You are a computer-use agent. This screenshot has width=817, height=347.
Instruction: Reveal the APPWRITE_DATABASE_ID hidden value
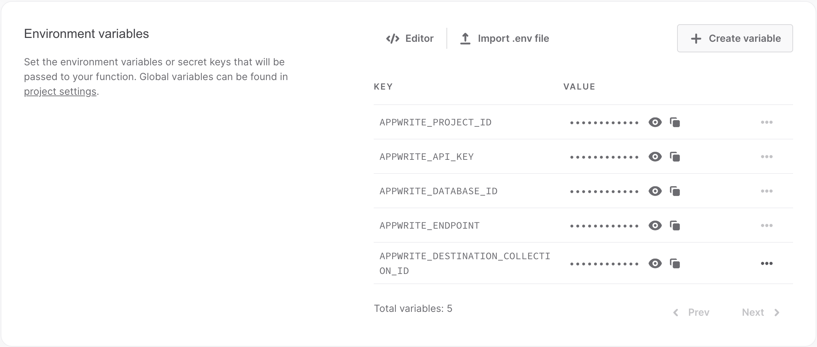655,191
